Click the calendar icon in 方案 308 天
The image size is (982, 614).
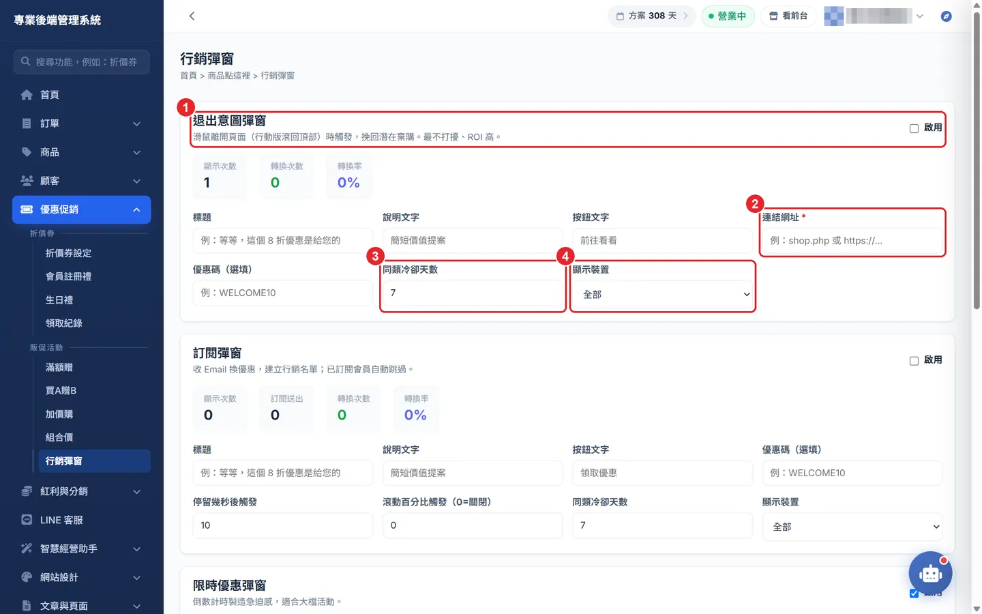click(x=620, y=16)
